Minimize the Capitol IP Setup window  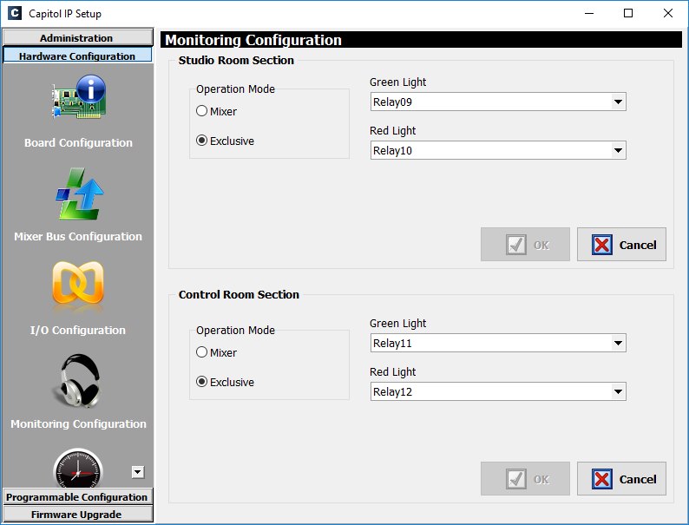click(x=589, y=13)
